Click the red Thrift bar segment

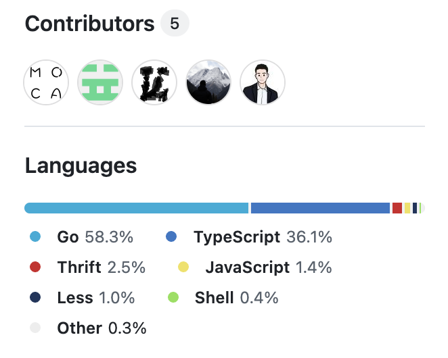tap(397, 208)
